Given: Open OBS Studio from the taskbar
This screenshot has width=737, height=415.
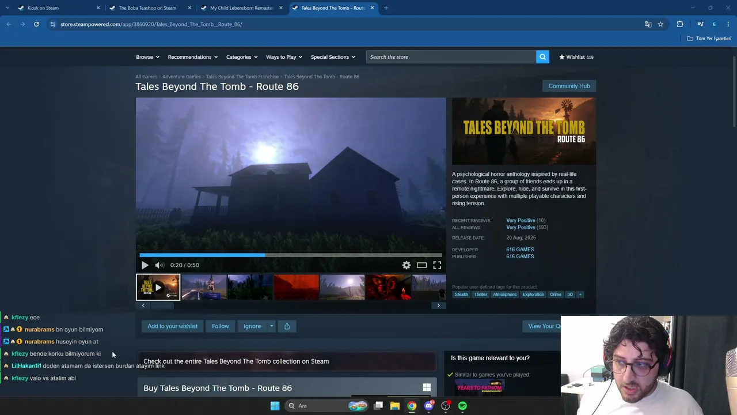Looking at the screenshot, I should (x=446, y=406).
